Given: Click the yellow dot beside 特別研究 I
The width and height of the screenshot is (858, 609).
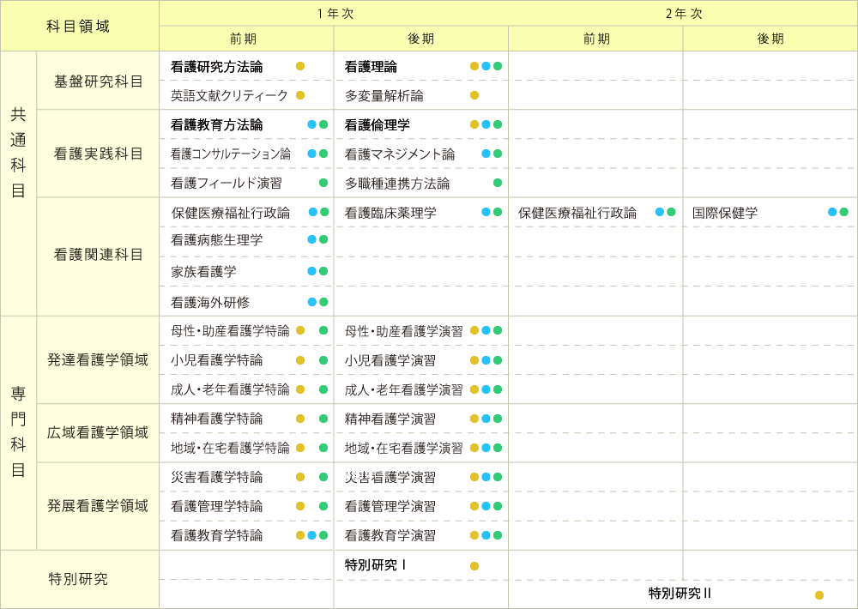Looking at the screenshot, I should (474, 566).
